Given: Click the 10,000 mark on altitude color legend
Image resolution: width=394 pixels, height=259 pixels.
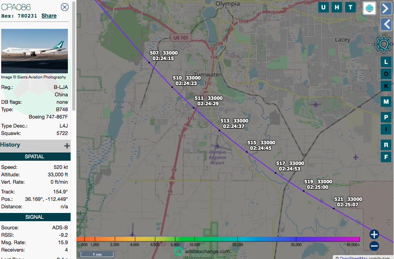Looking at the screenshot, I should [x=195, y=245].
